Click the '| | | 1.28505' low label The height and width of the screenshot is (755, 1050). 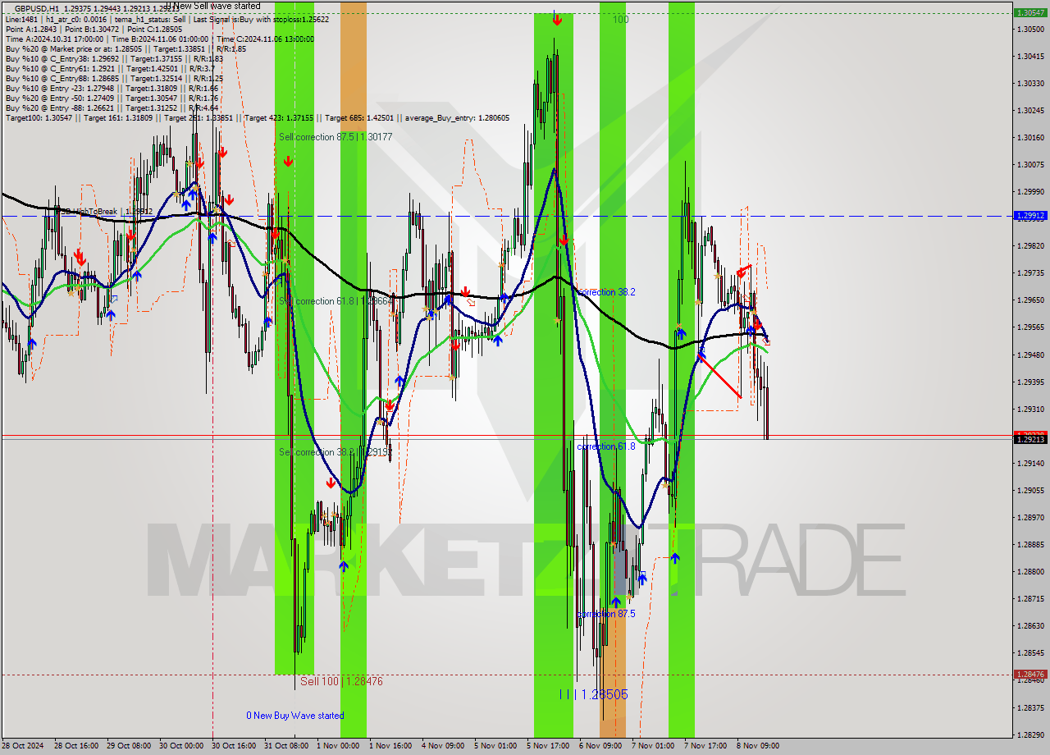pyautogui.click(x=594, y=694)
